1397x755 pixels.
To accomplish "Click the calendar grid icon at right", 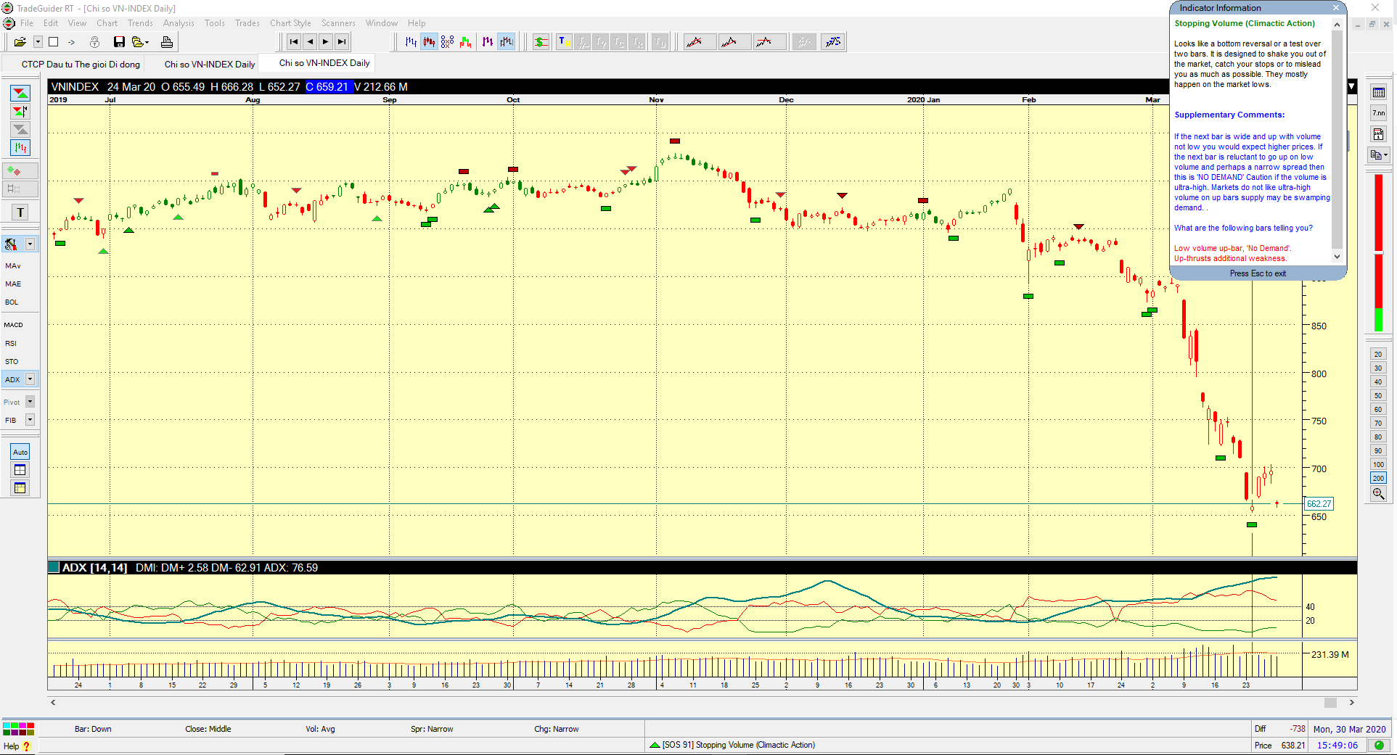I will coord(1378,92).
